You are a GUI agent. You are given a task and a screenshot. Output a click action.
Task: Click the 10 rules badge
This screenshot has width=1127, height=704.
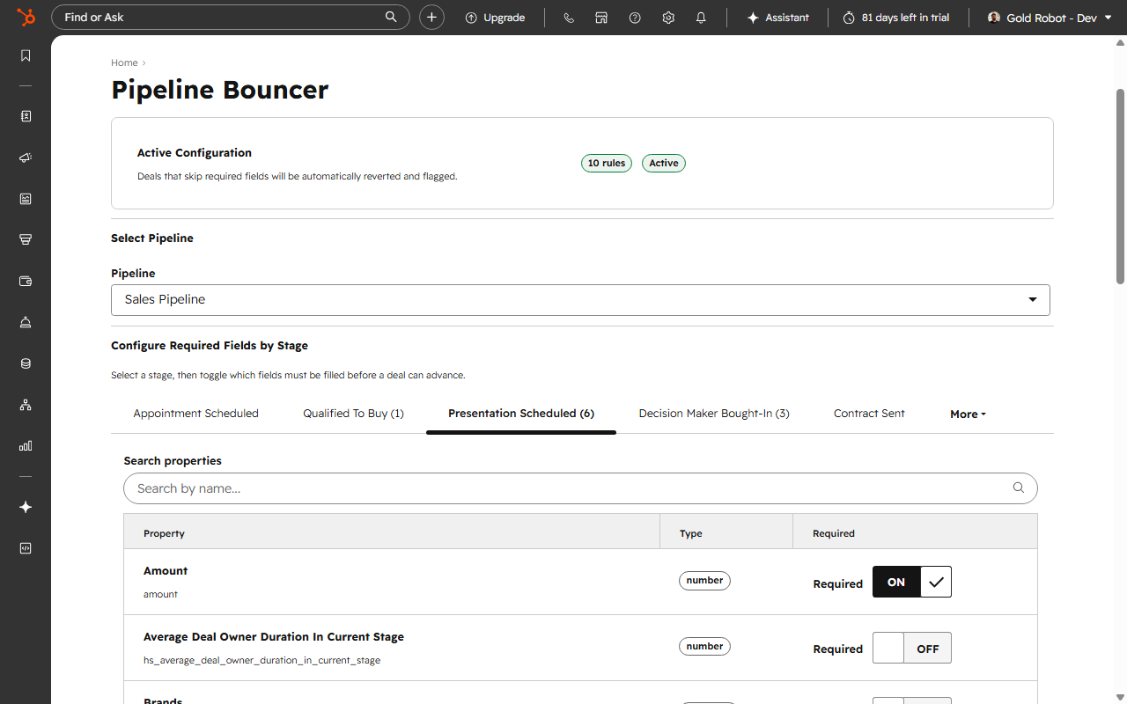pos(607,163)
